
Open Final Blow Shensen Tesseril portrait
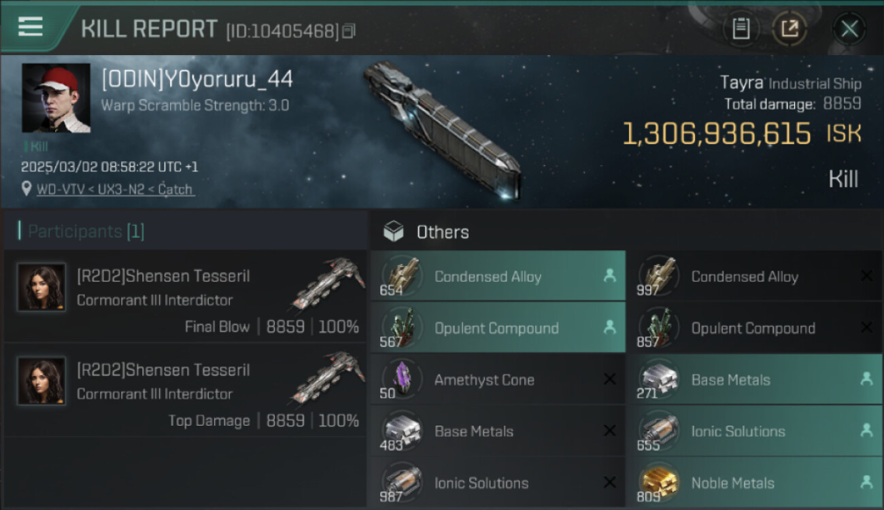tap(41, 287)
